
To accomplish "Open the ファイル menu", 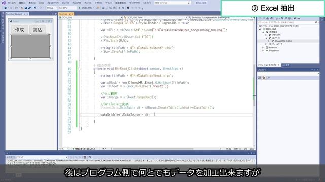I will pos(11,3).
